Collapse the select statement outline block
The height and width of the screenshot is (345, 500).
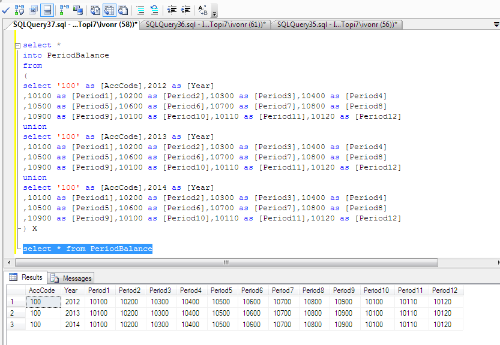(x=18, y=46)
